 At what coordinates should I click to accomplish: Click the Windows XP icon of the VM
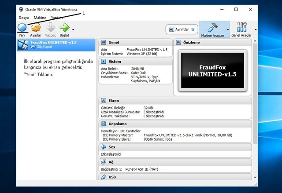(x=23, y=45)
